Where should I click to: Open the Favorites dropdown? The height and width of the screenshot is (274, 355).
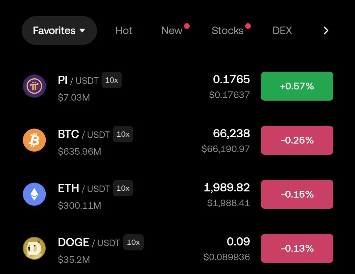click(59, 30)
